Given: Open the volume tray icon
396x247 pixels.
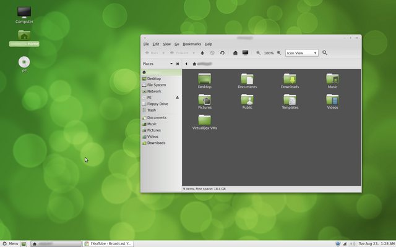Looking at the screenshot, I should [353, 244].
